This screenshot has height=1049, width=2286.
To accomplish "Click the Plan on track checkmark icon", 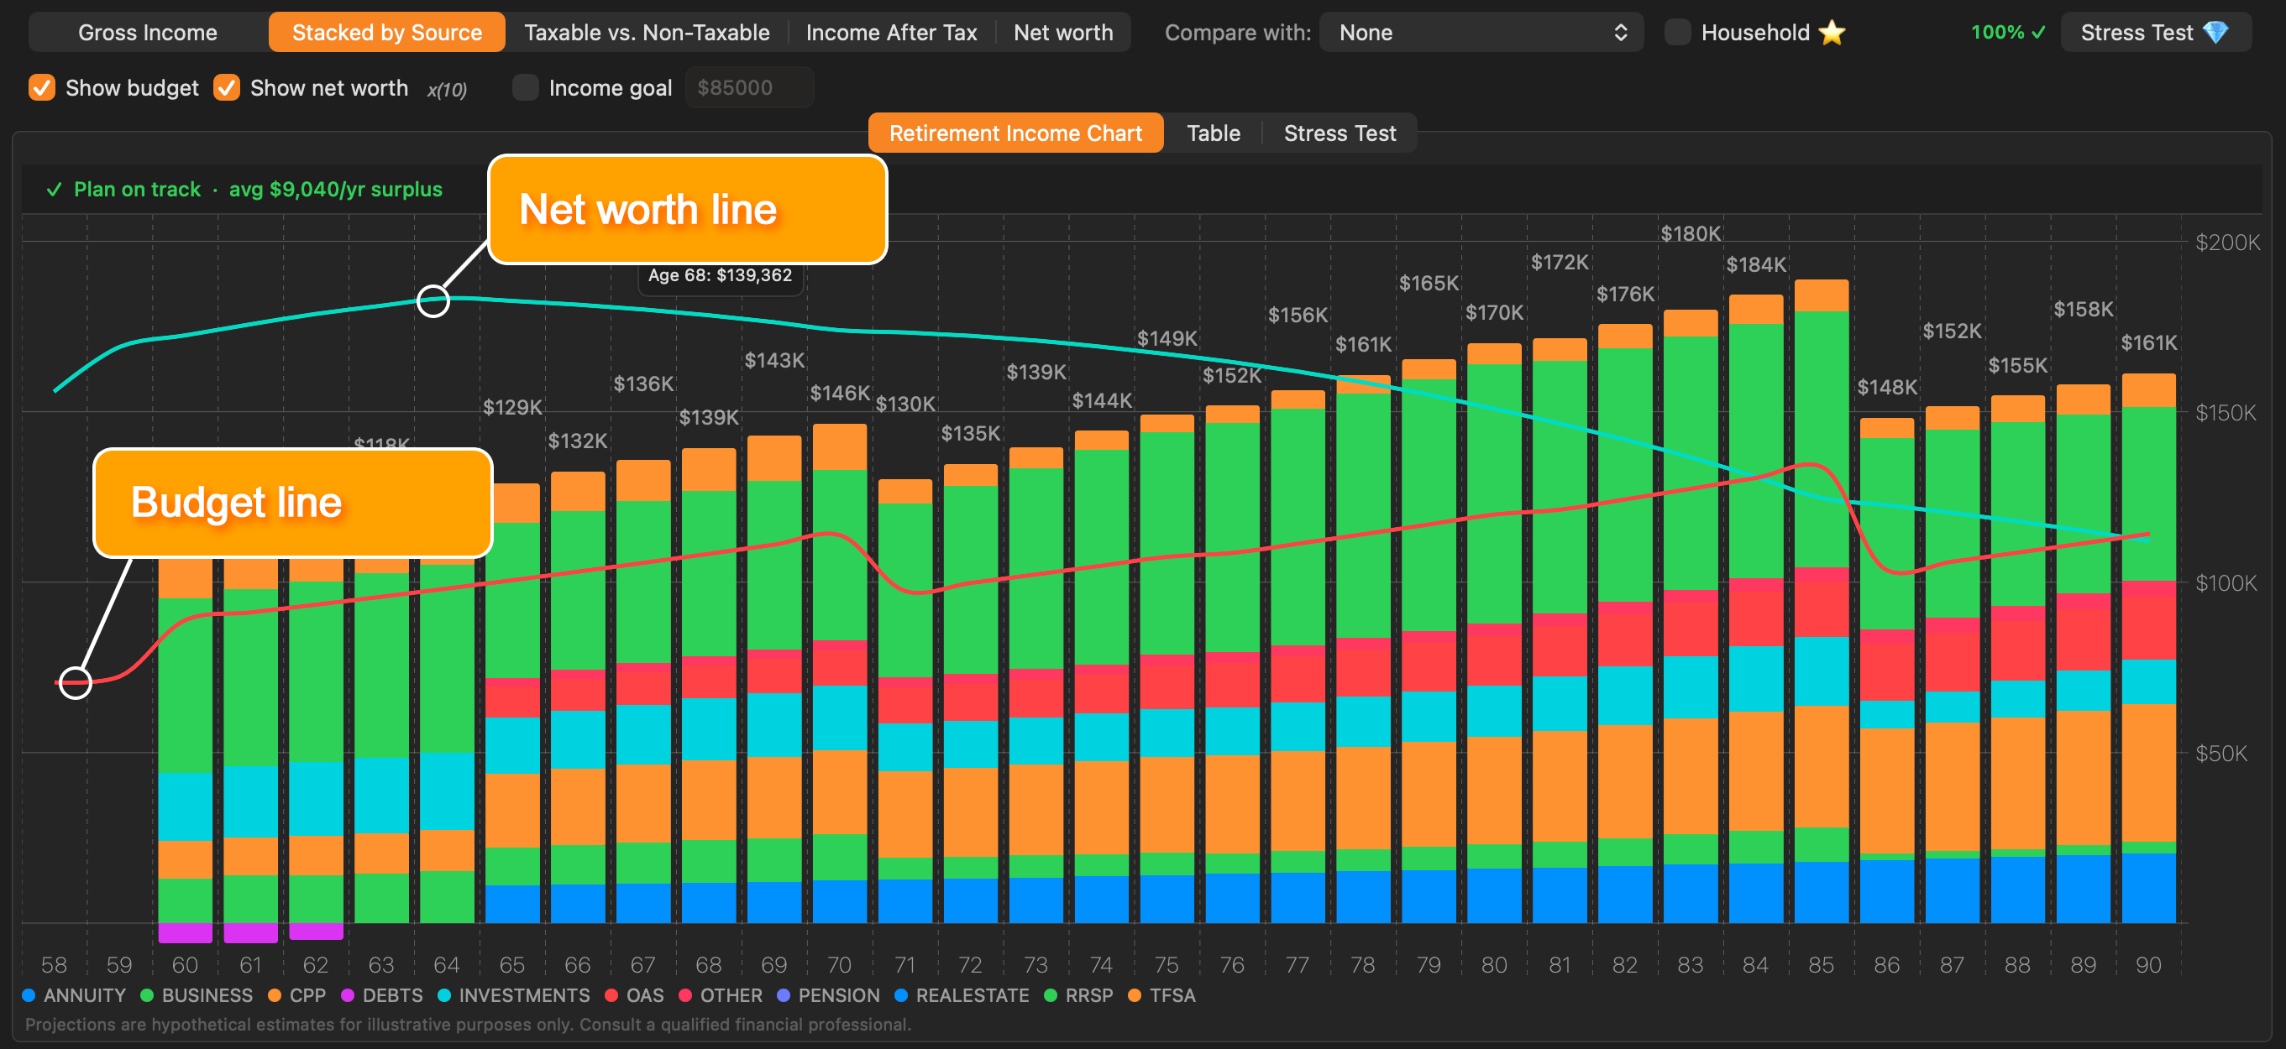I will (53, 189).
